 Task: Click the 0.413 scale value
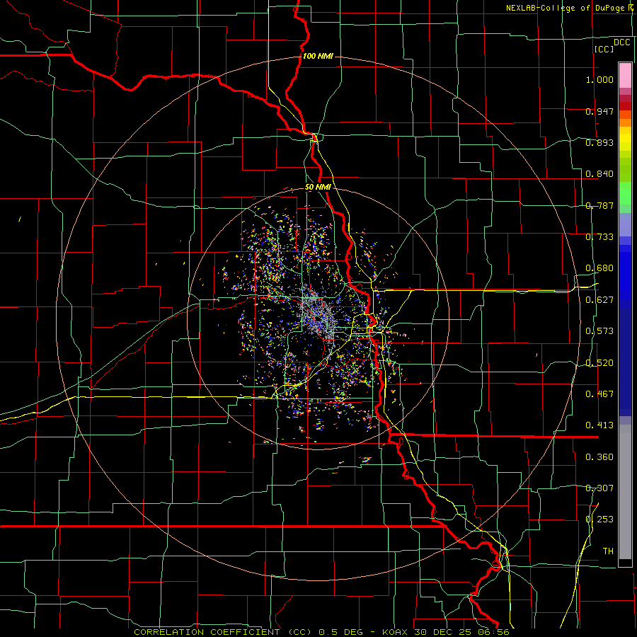[599, 425]
